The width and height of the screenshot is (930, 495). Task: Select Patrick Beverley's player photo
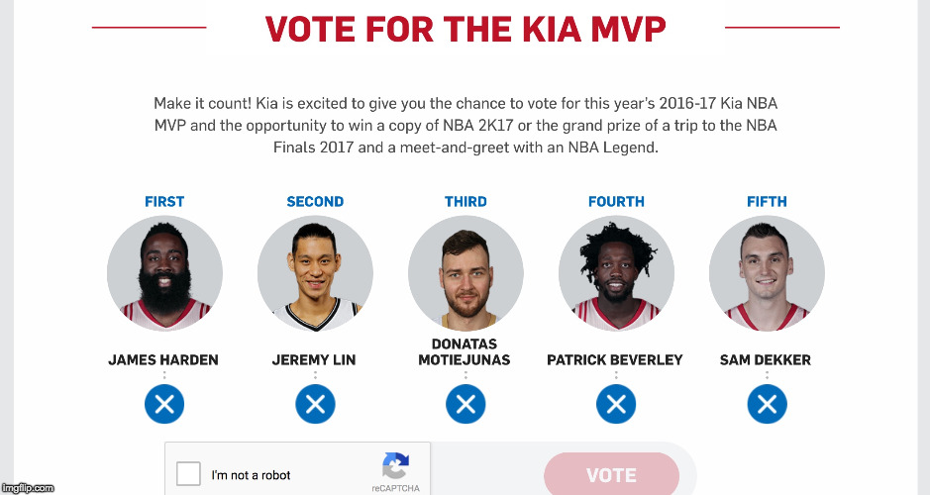(x=616, y=273)
